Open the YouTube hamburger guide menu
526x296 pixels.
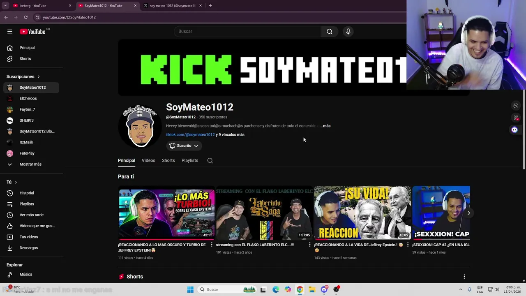(10, 32)
